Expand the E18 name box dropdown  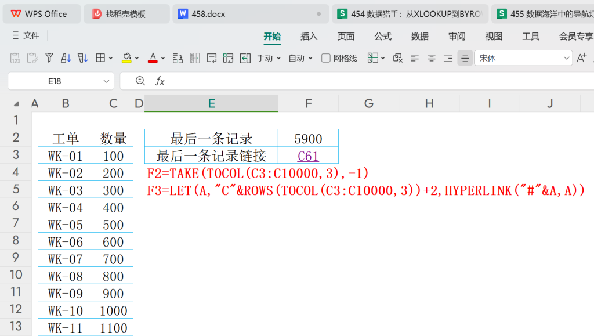click(x=106, y=81)
